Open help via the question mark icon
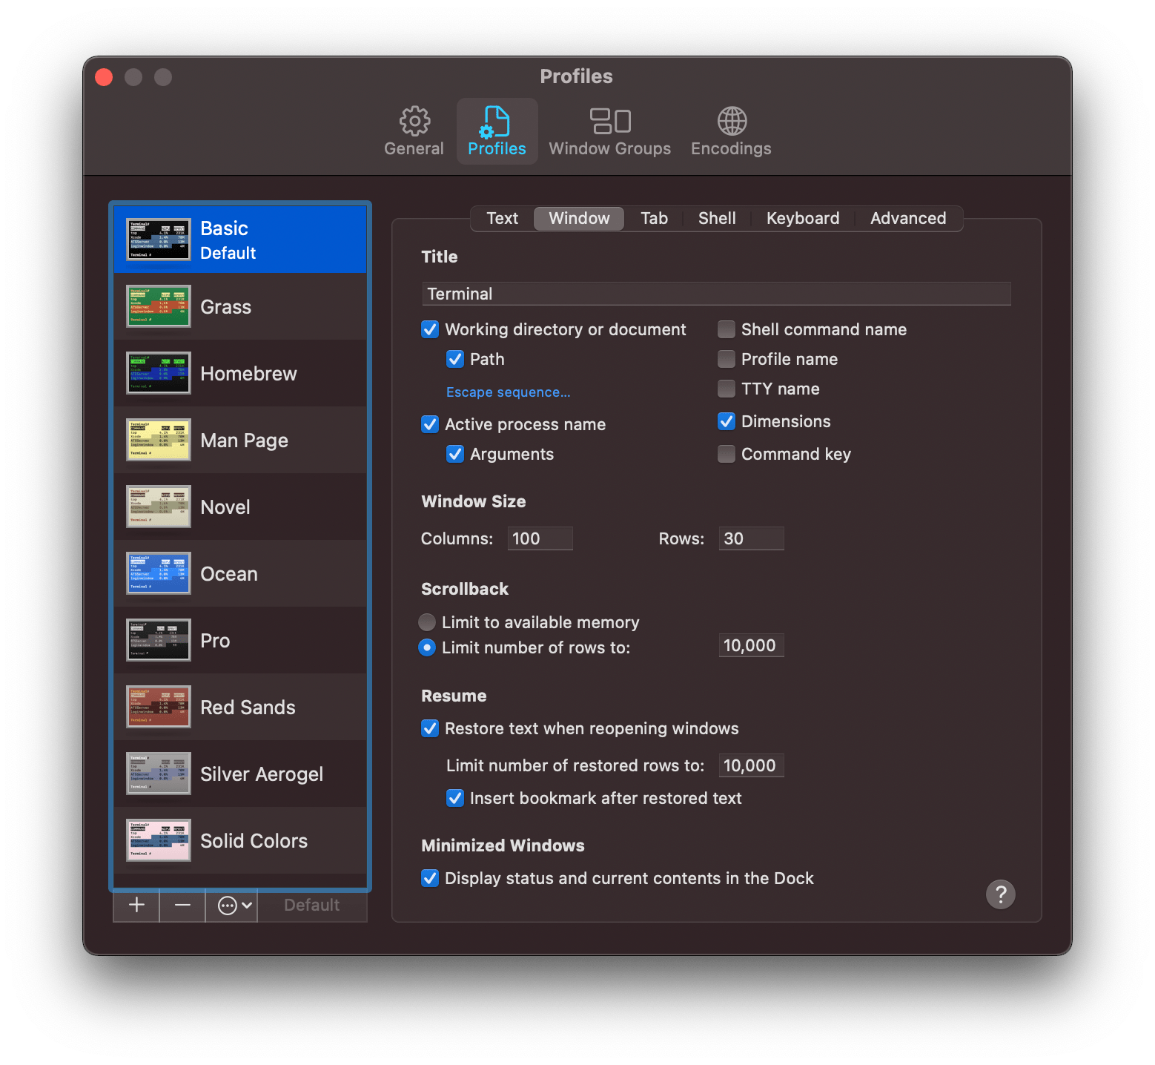 (1000, 894)
